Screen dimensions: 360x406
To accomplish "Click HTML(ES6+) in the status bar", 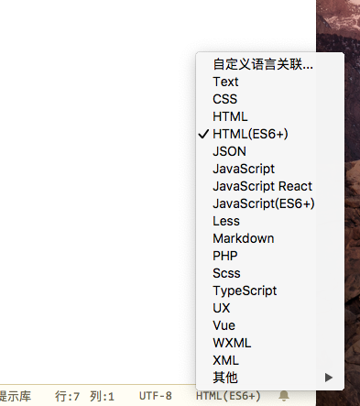I will 228,396.
